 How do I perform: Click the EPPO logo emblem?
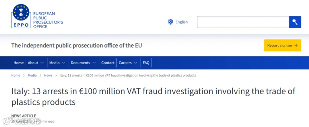[21, 16]
